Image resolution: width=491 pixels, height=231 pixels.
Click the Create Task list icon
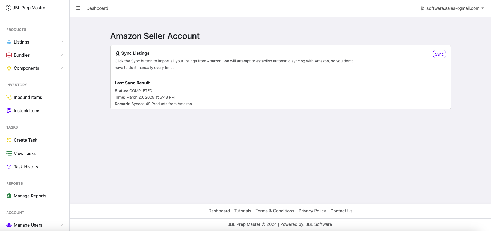(9, 140)
